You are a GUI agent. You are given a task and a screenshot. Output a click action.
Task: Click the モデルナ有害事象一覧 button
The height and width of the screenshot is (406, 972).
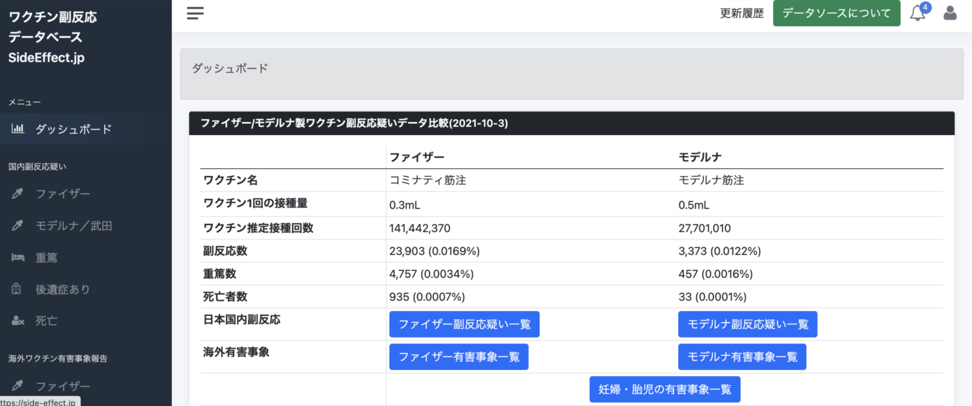pos(742,357)
